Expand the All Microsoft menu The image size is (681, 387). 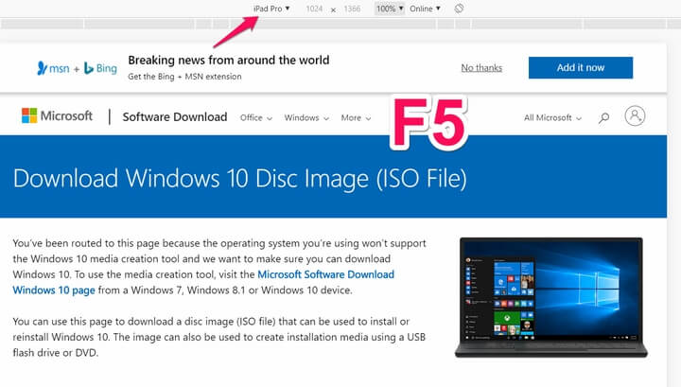pyautogui.click(x=552, y=117)
